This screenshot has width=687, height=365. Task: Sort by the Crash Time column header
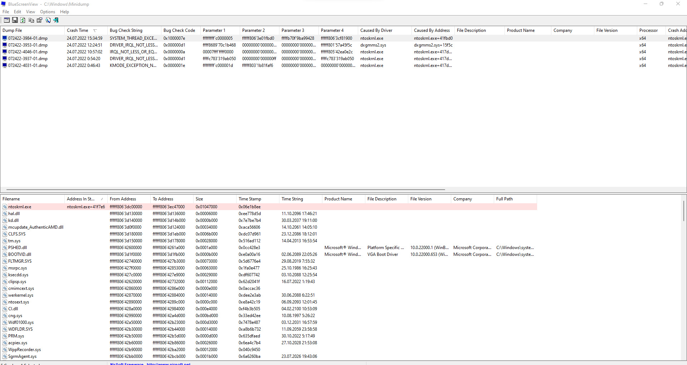86,30
